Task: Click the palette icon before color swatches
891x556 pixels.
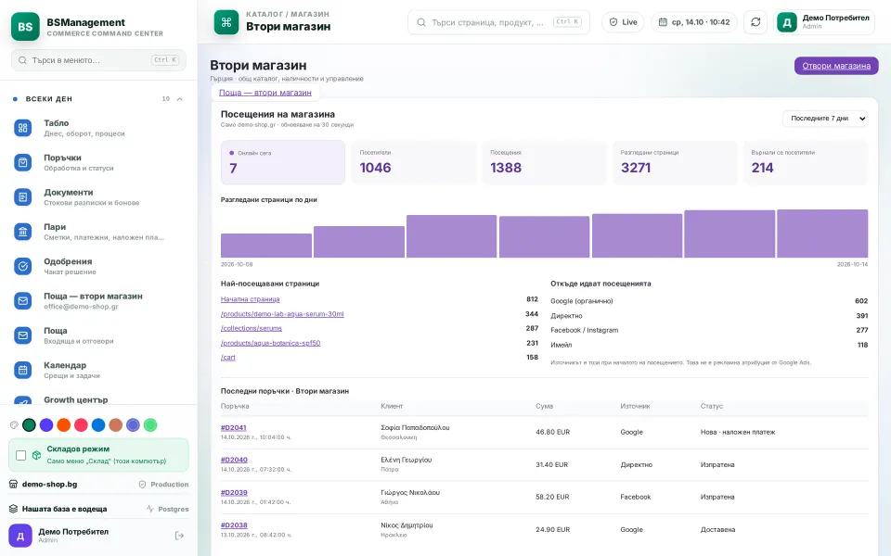Action: pyautogui.click(x=14, y=425)
